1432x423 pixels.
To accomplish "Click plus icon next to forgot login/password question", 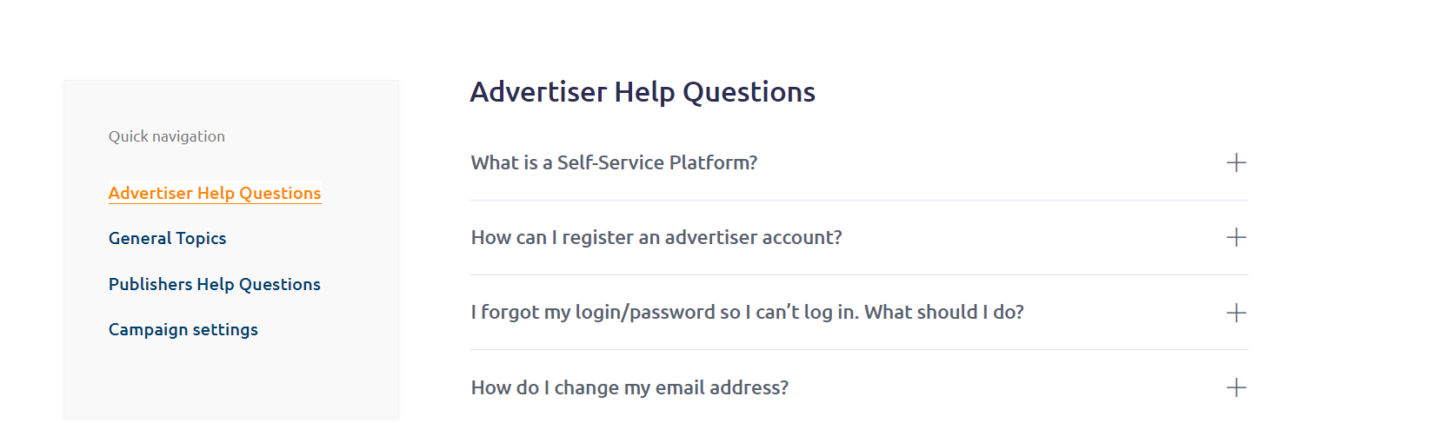I will [x=1236, y=313].
